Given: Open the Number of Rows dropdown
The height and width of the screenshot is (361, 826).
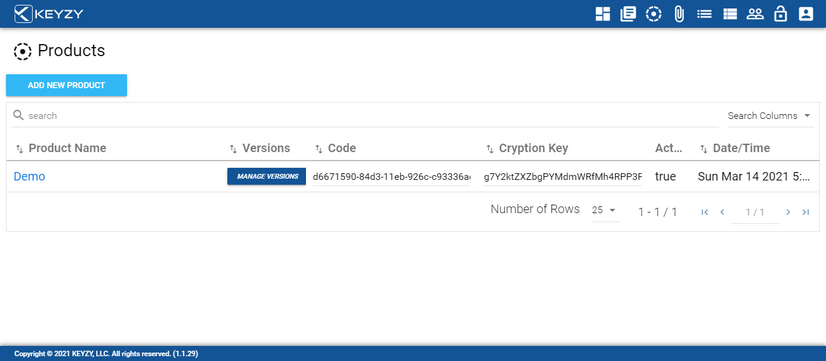Looking at the screenshot, I should tap(605, 209).
